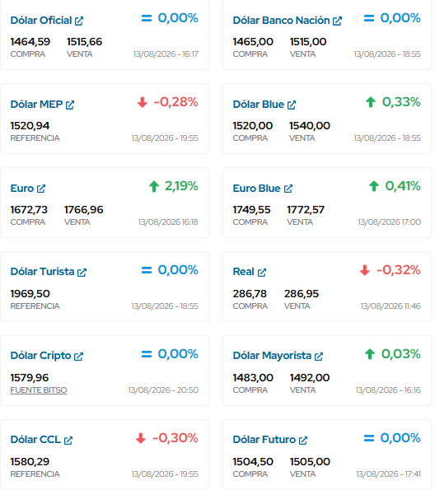
Task: Click external link icon beside Dólar Banco Nación
Action: click(337, 21)
